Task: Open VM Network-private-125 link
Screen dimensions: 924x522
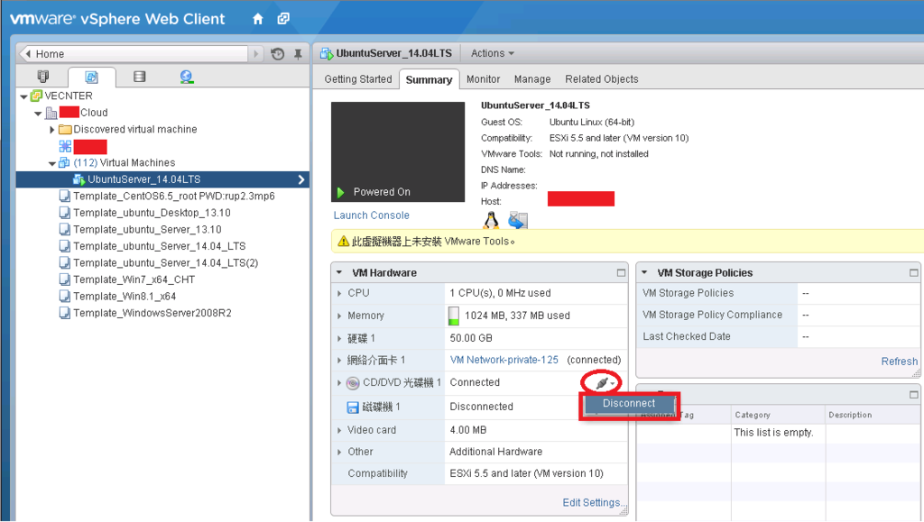Action: (x=504, y=360)
